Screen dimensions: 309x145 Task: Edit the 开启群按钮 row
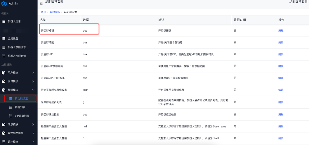pos(281,30)
